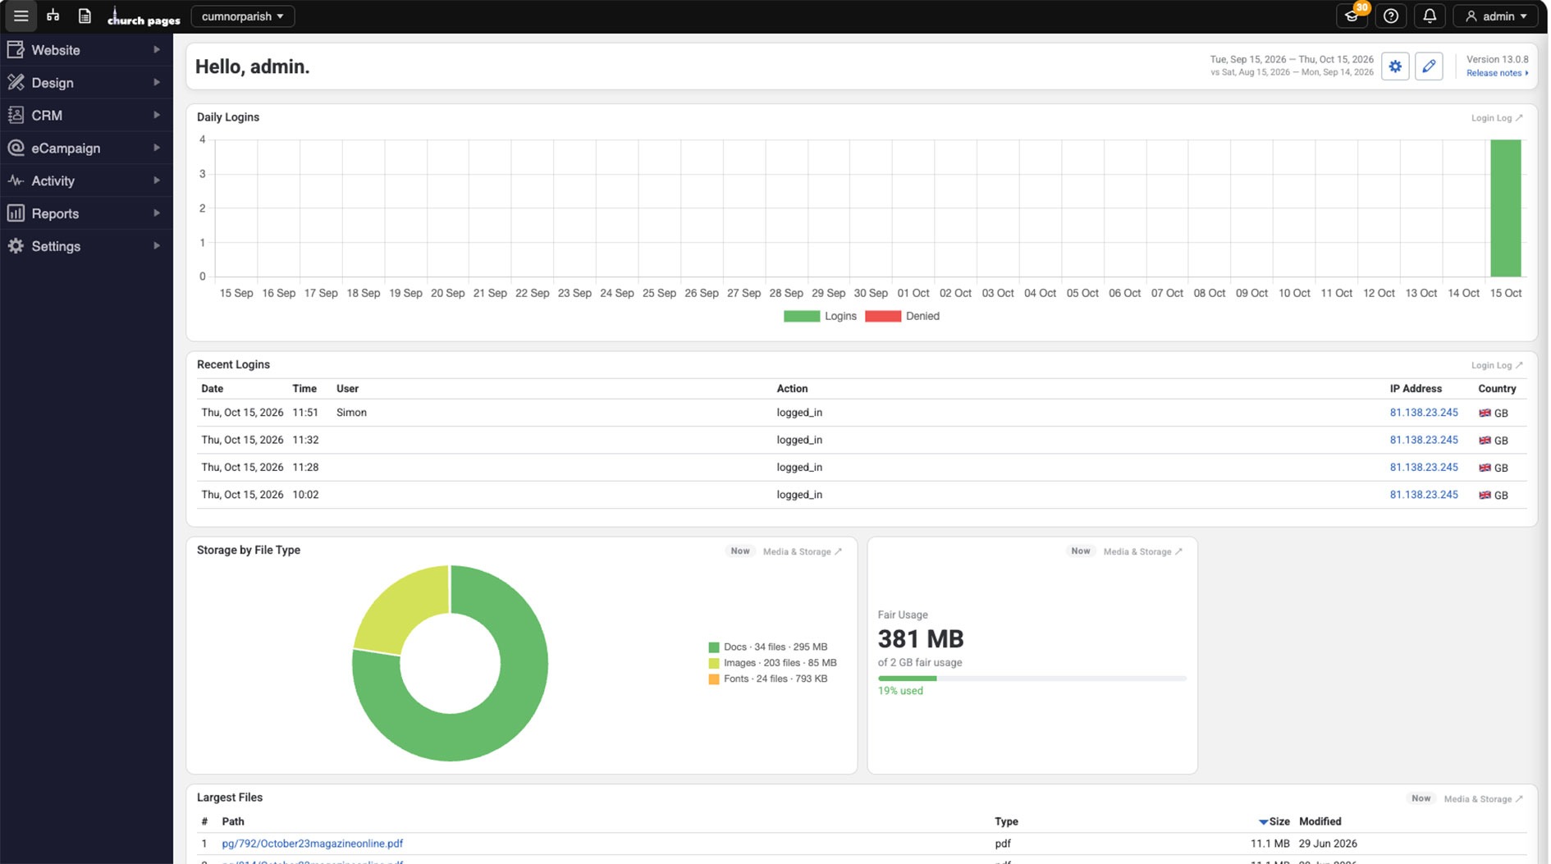This screenshot has width=1551, height=864.
Task: Sort Largest Files by Size column
Action: tap(1274, 821)
